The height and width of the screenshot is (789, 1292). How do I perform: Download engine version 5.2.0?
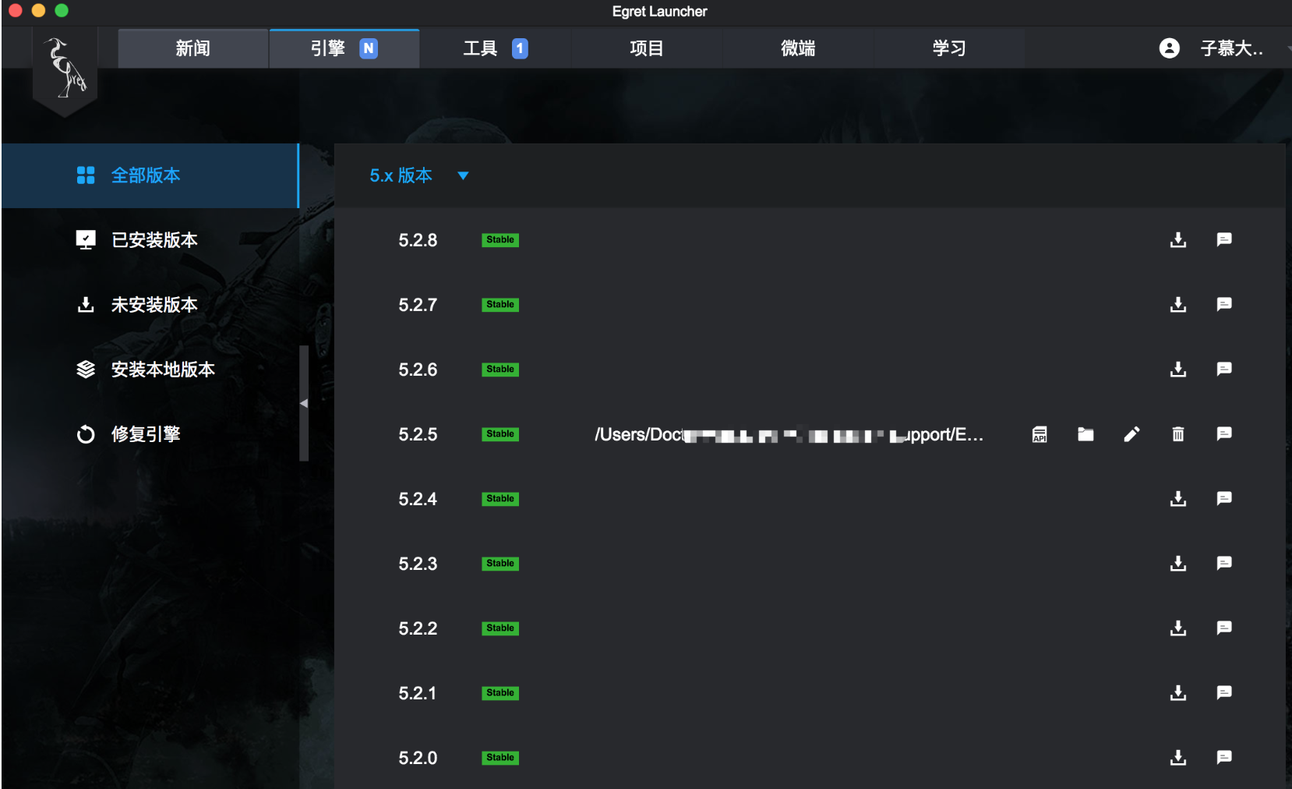[1178, 757]
